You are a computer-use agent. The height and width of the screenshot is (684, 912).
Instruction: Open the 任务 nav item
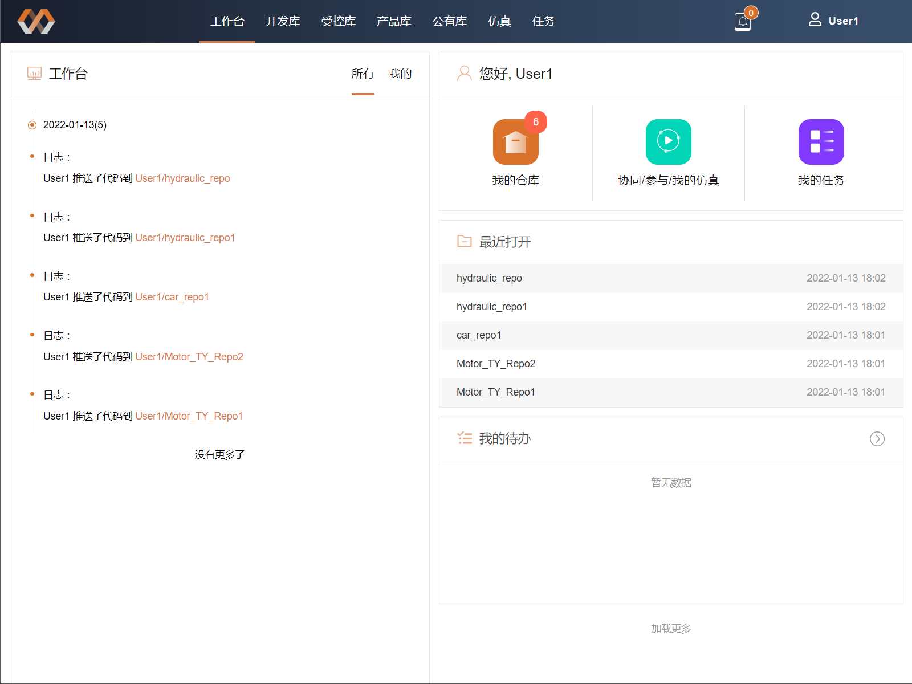click(543, 21)
